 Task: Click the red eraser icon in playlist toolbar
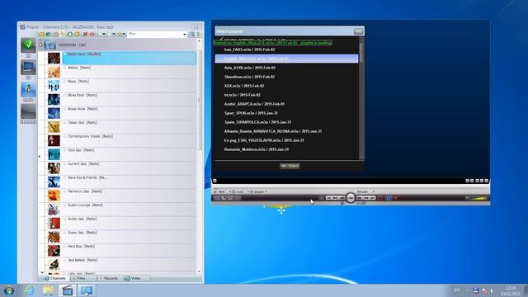click(x=92, y=35)
